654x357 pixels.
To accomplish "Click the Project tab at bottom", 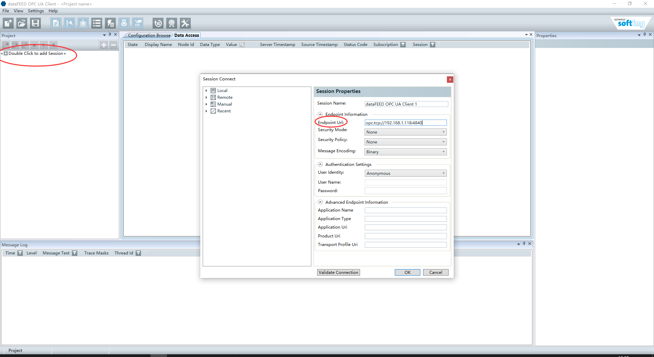I will (15, 351).
